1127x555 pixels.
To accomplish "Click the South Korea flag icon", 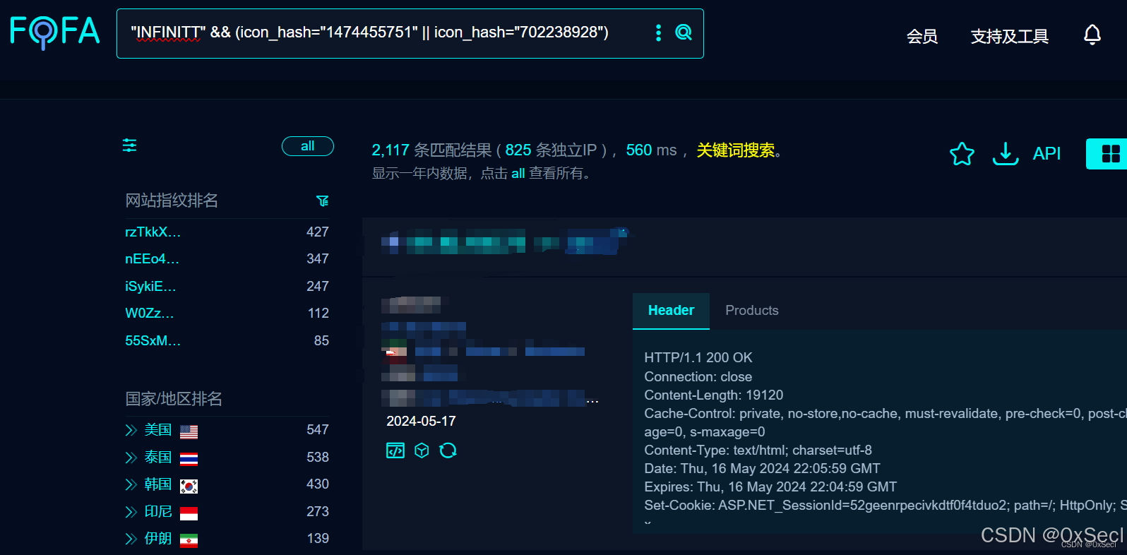I will pos(189,486).
